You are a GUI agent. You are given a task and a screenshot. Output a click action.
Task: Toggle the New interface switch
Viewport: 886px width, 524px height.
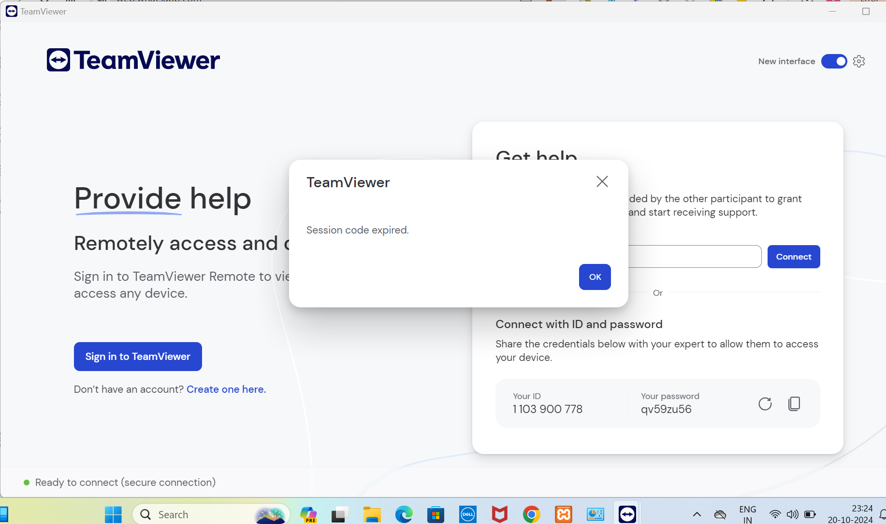coord(834,61)
